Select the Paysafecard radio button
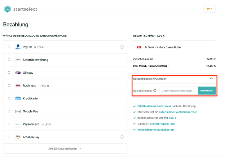 9,124
